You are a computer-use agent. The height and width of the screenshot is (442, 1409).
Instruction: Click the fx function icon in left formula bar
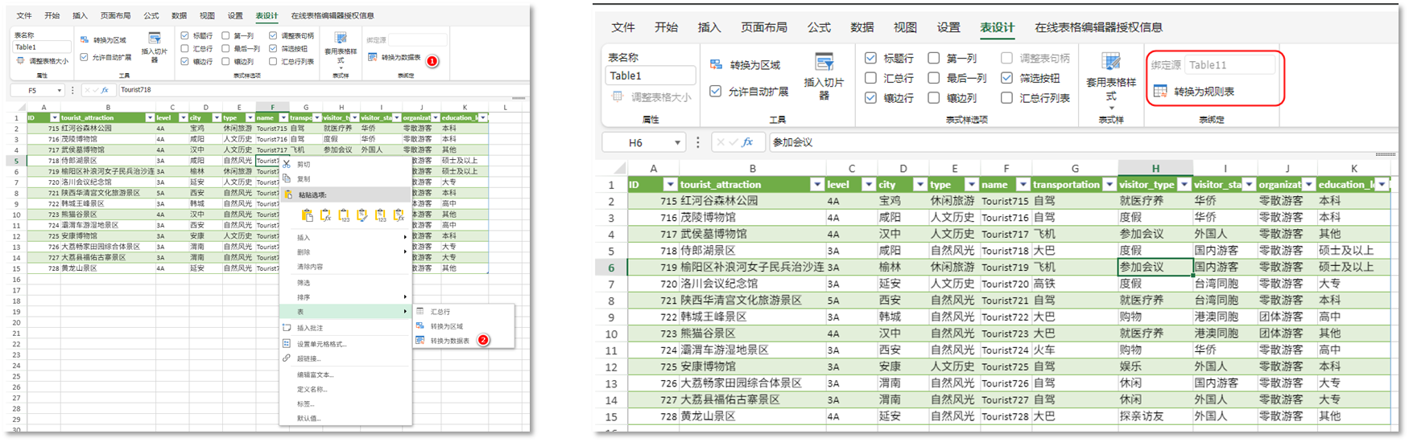104,90
